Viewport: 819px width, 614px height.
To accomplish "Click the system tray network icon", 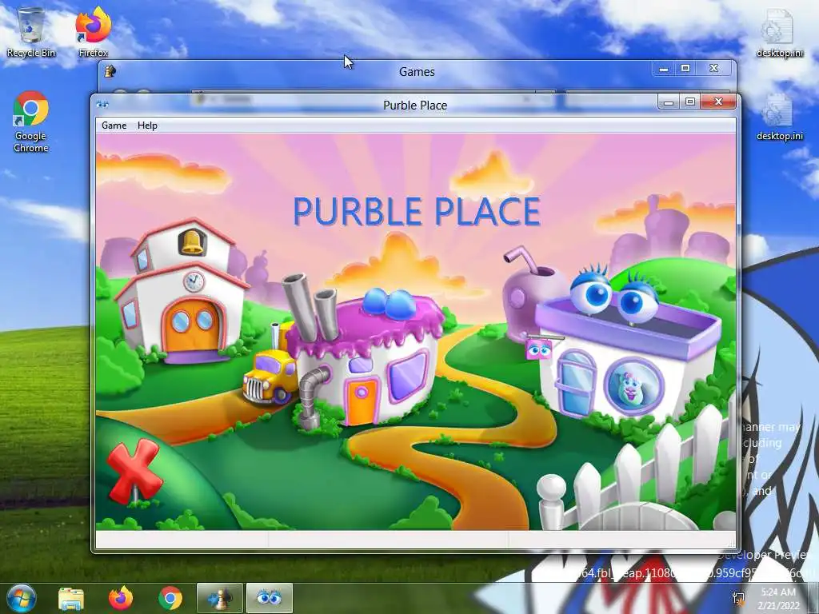I will tap(738, 598).
